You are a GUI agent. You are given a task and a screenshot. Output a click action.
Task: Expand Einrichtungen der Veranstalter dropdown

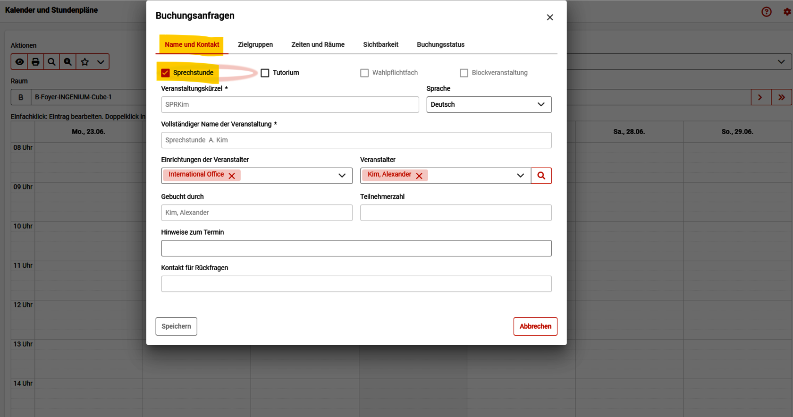342,176
